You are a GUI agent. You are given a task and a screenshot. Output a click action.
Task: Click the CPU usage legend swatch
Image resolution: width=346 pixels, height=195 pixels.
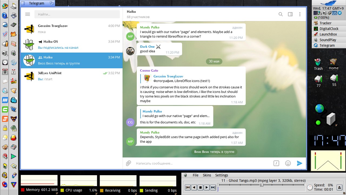point(62,190)
